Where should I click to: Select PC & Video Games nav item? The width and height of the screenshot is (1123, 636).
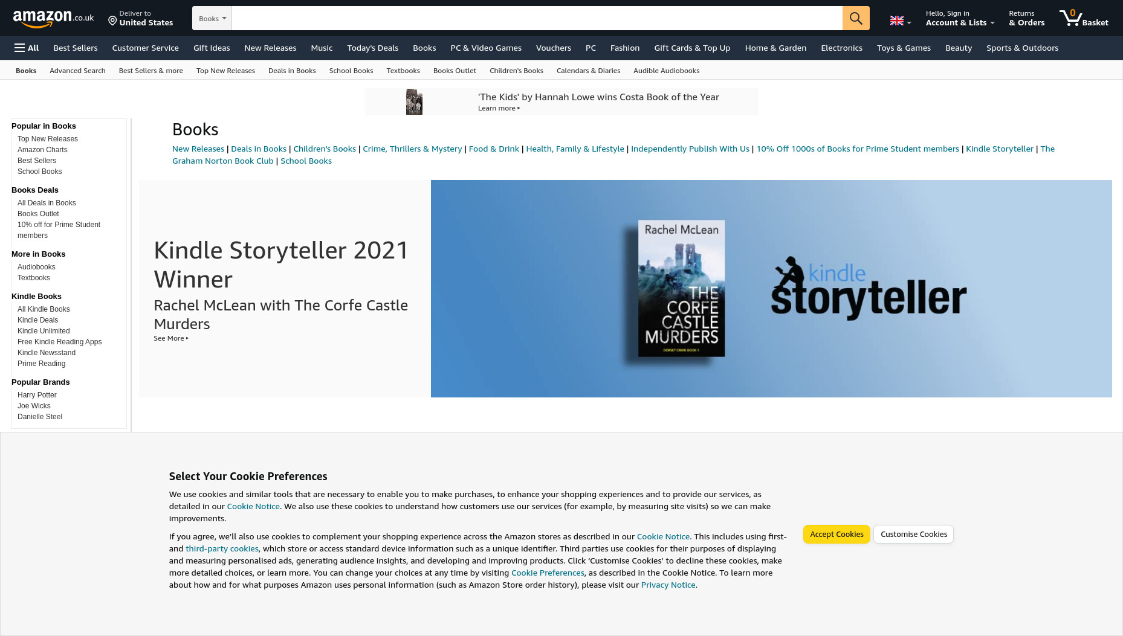486,48
